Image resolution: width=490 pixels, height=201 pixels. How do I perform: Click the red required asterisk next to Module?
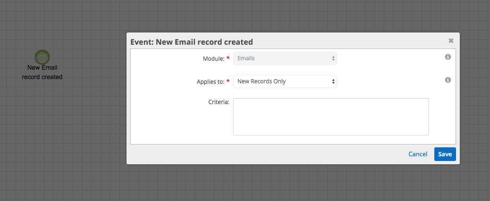[x=228, y=58]
